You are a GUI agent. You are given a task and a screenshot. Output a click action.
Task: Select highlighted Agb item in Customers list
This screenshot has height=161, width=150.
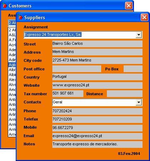click(12, 65)
